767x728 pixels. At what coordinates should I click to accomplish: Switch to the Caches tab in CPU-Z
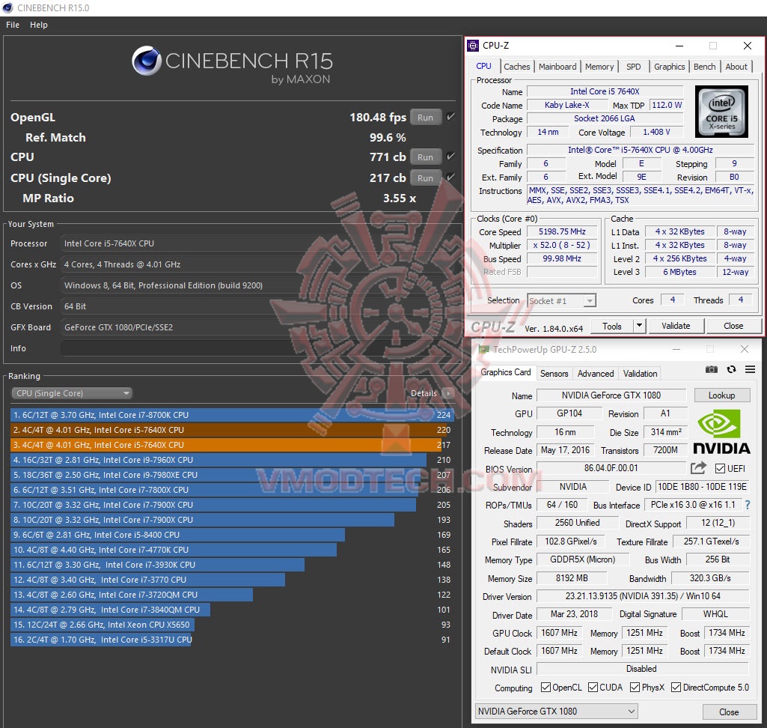coord(516,67)
